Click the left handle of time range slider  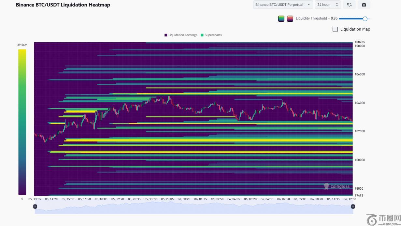(x=35, y=206)
